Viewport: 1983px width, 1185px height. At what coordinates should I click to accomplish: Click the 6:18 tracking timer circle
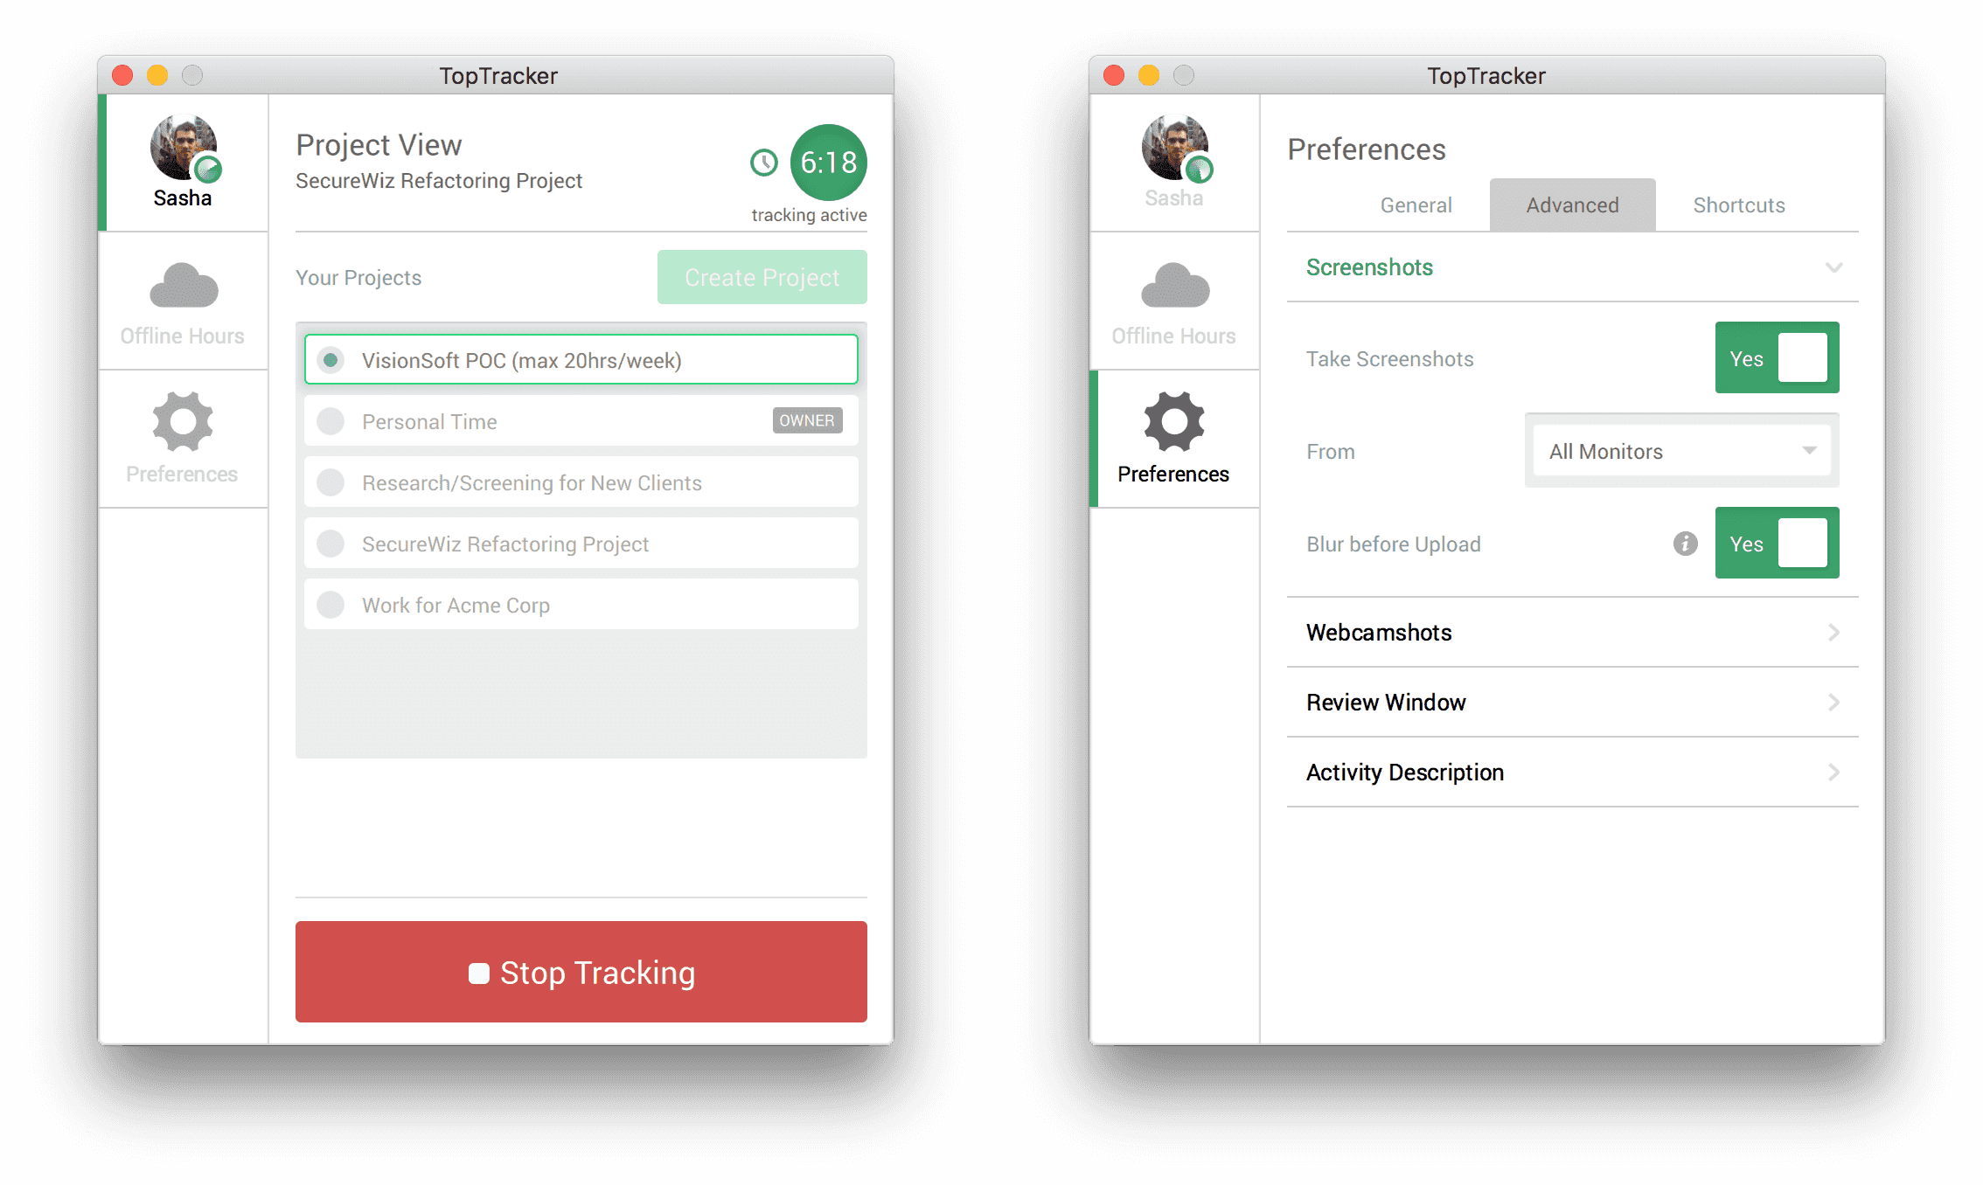click(x=826, y=163)
